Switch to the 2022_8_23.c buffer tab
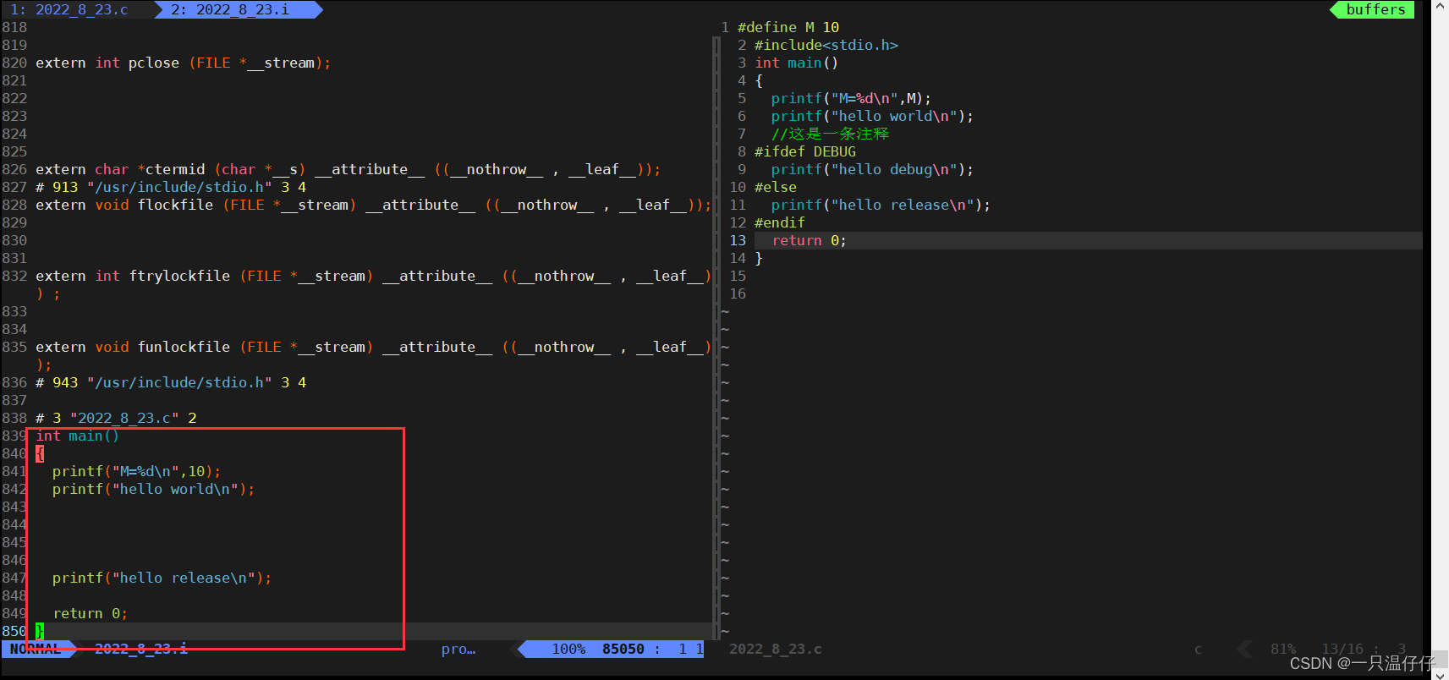The height and width of the screenshot is (680, 1449). point(69,9)
